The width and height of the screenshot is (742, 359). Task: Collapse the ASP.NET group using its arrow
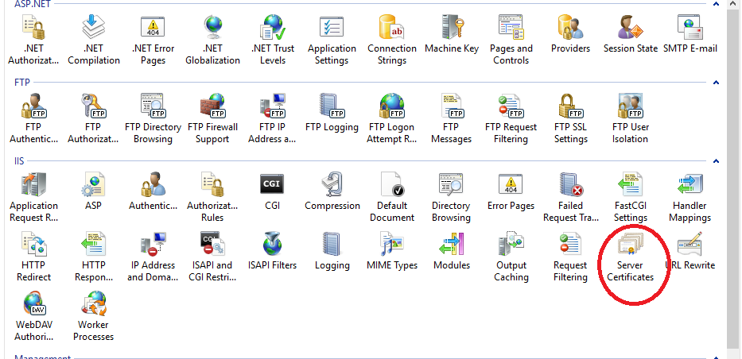pyautogui.click(x=716, y=4)
